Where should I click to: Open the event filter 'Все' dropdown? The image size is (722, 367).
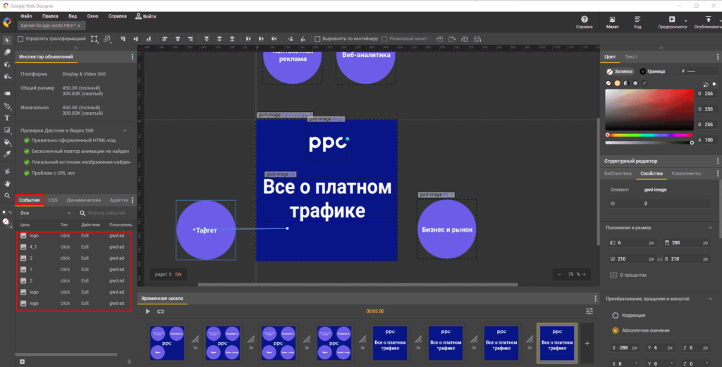(x=46, y=213)
